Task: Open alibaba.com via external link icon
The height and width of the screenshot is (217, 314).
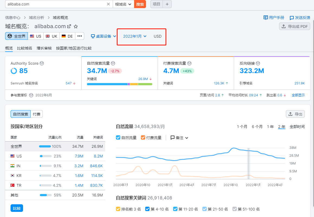Action: (x=69, y=27)
